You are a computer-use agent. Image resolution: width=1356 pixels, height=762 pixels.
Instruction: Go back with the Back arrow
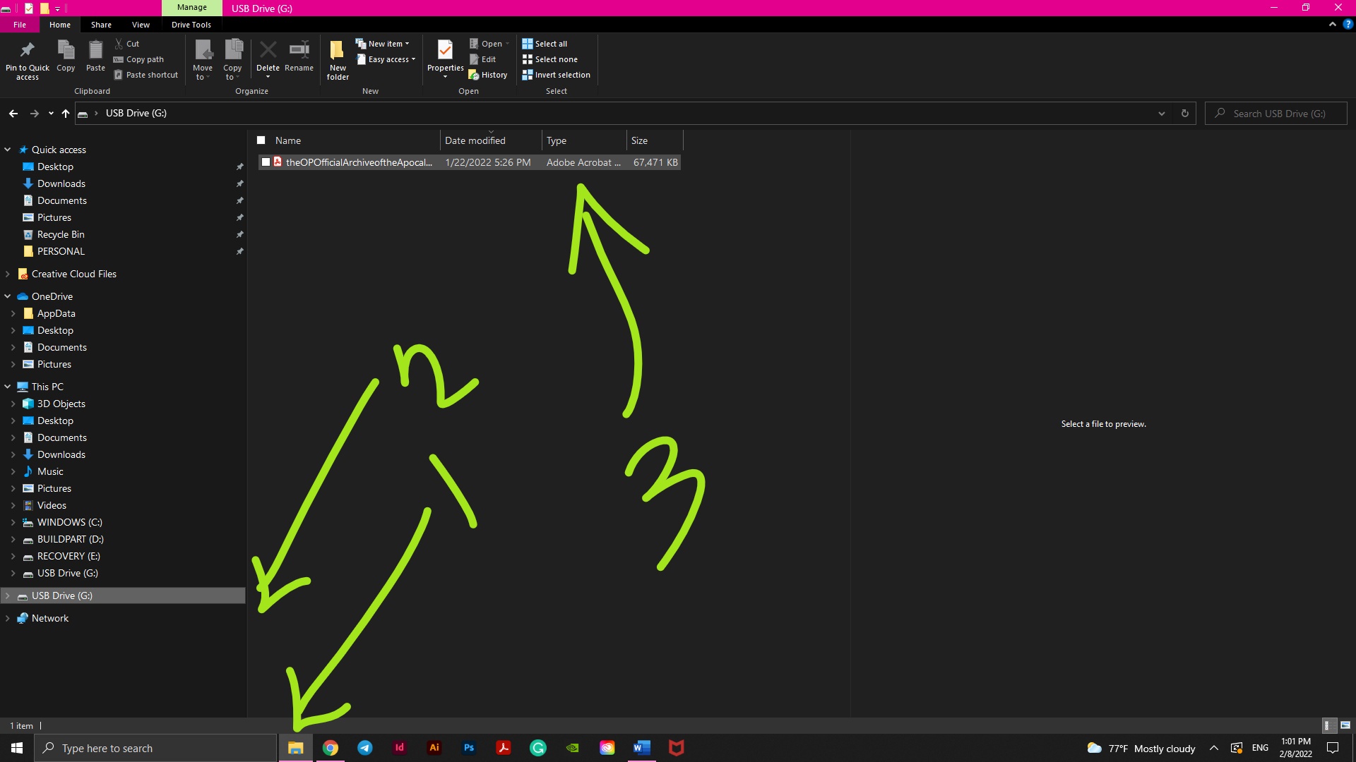(13, 114)
